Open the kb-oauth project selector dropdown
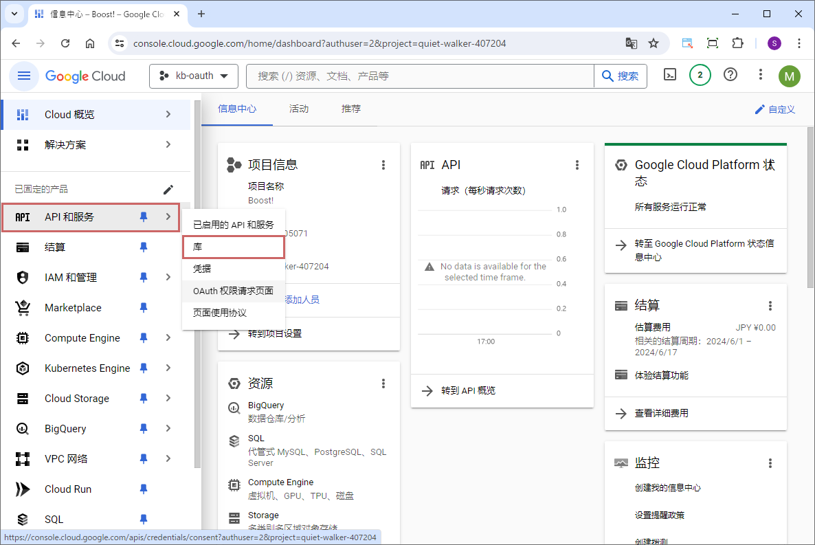 tap(194, 76)
